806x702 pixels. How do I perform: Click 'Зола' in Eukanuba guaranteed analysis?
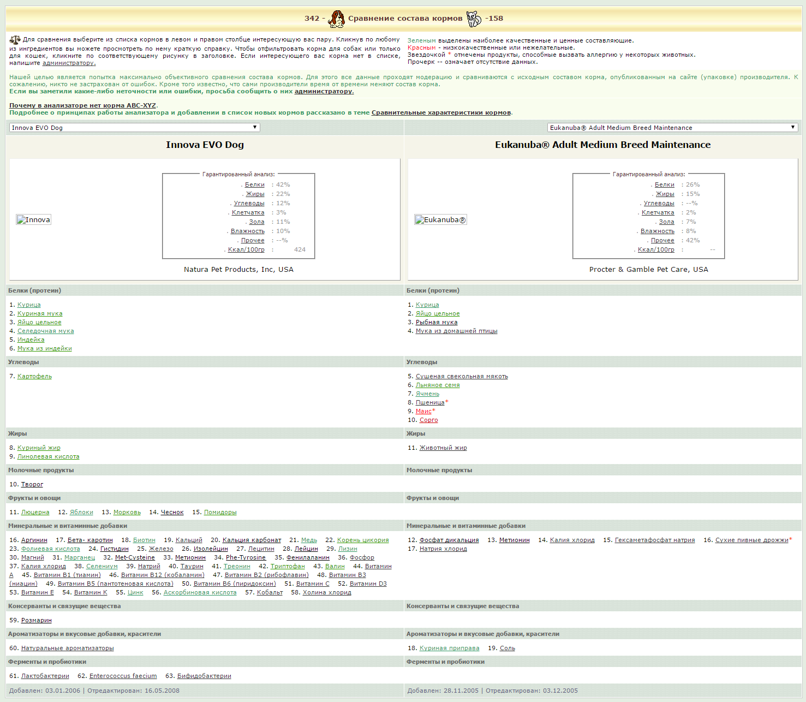(x=666, y=222)
